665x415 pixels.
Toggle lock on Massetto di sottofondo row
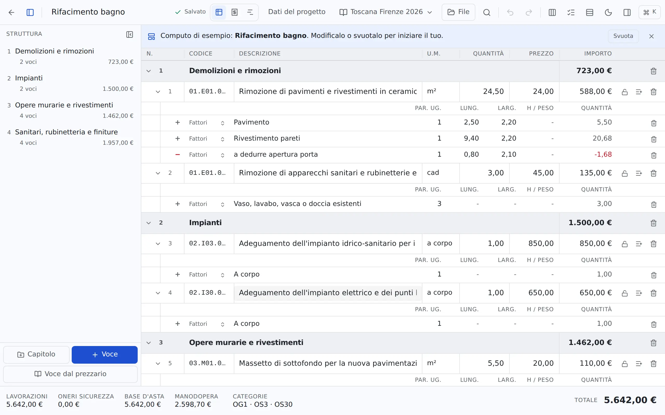[x=624, y=364]
